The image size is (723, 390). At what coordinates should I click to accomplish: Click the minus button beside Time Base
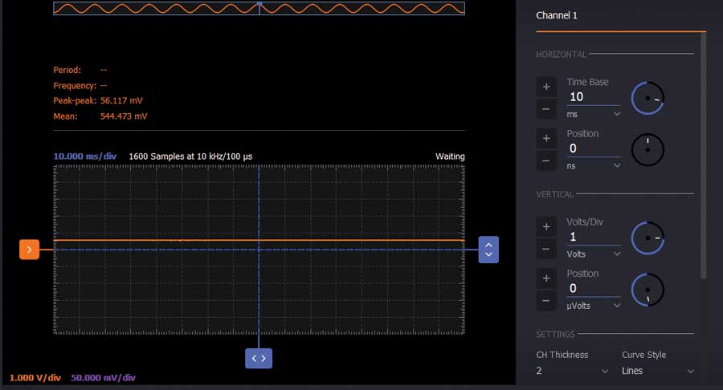546,108
